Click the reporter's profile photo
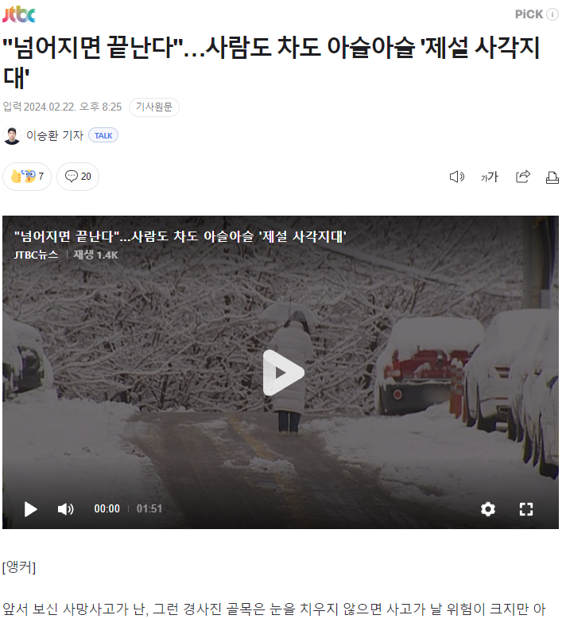 (12, 135)
